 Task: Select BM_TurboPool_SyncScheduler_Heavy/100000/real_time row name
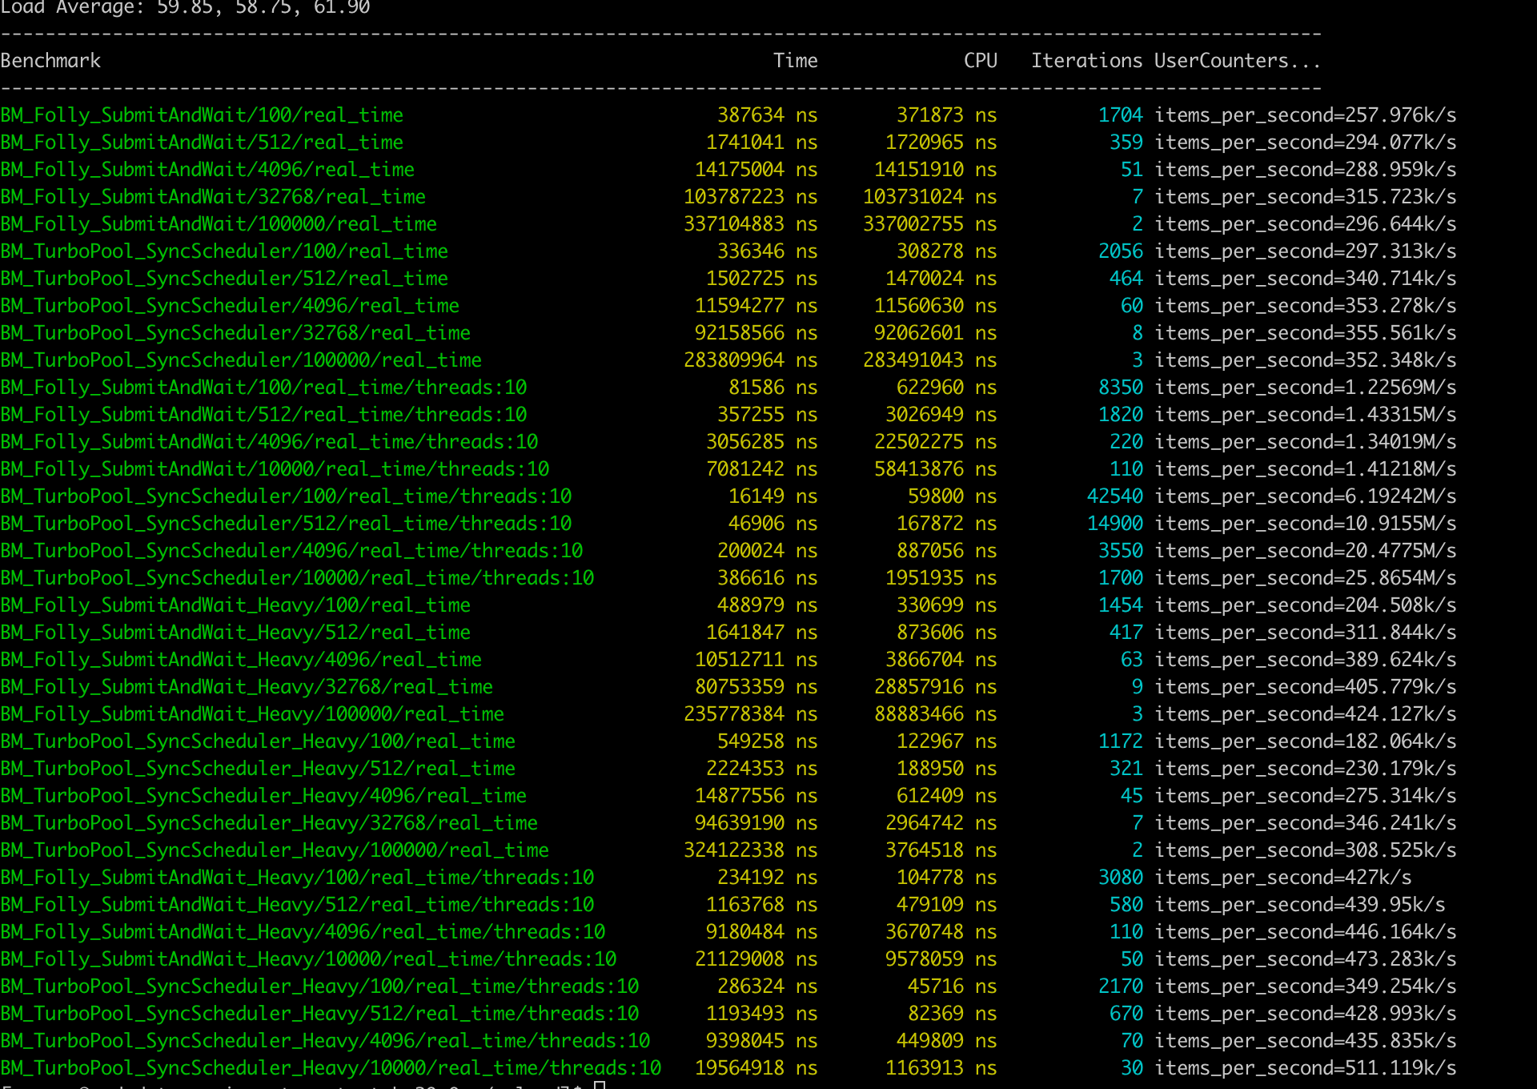[x=275, y=850]
